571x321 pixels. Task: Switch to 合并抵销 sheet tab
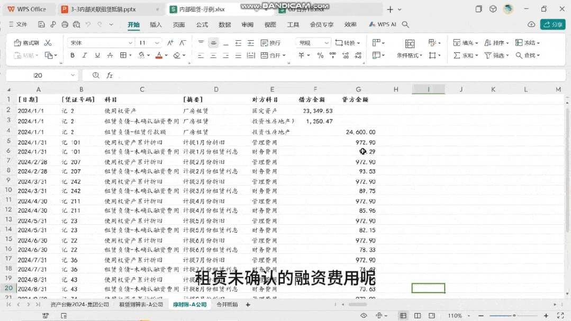pyautogui.click(x=227, y=305)
